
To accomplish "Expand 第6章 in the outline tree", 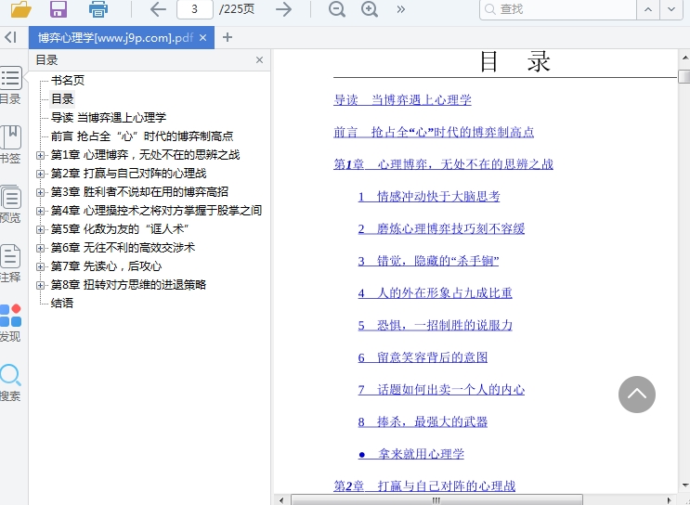I will coord(41,248).
